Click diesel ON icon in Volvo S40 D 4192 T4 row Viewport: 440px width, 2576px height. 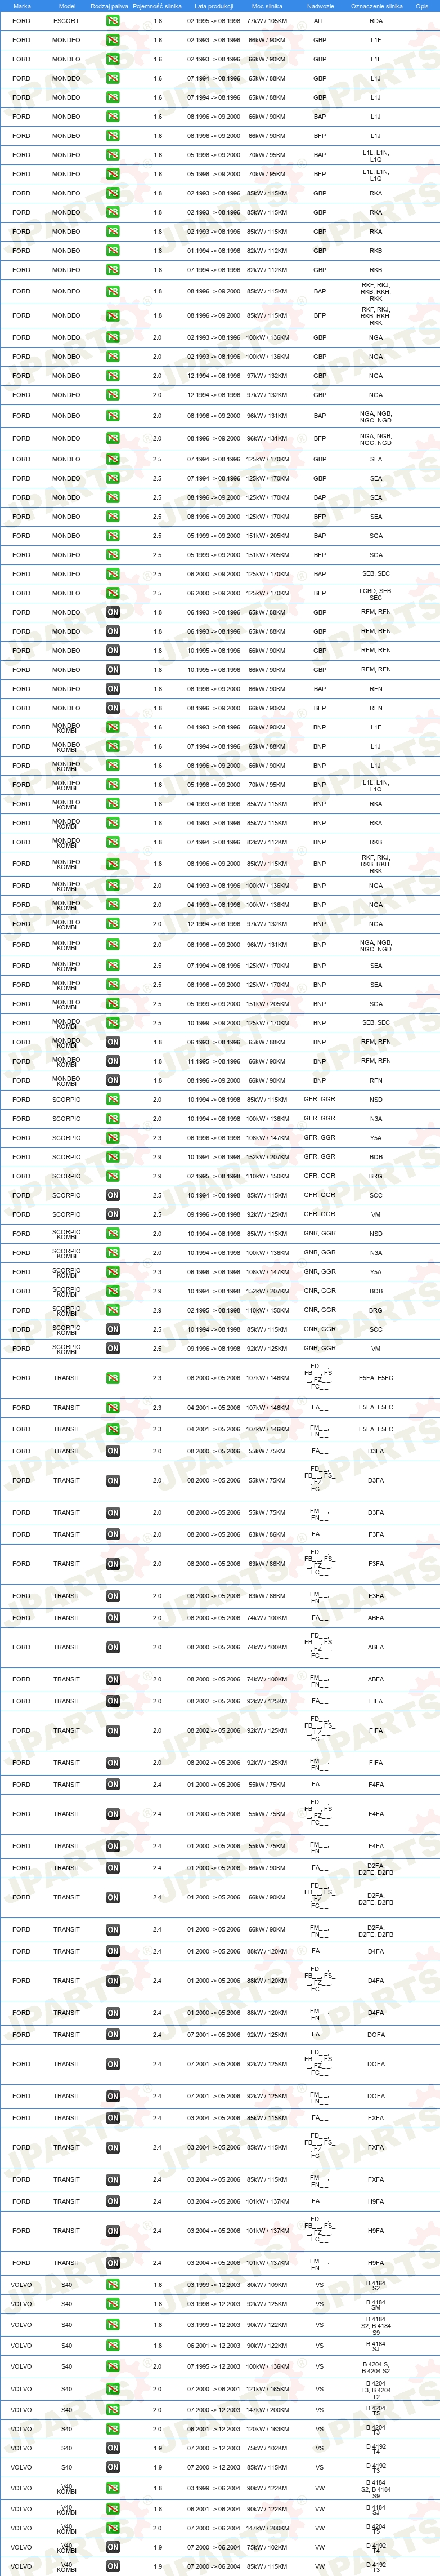pyautogui.click(x=113, y=2448)
